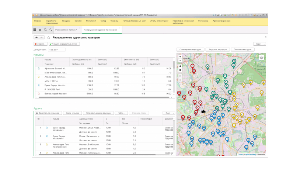Open the map layers control

click(262, 57)
